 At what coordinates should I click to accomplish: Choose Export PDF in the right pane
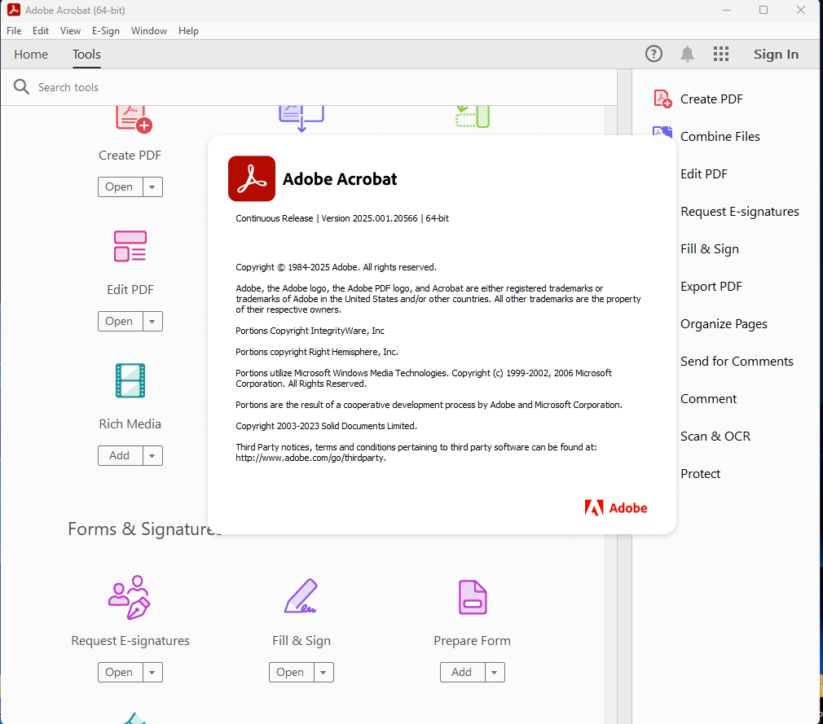711,287
